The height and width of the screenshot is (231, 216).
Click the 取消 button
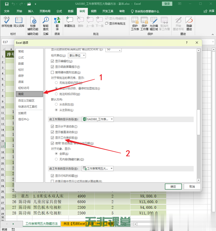point(192,186)
